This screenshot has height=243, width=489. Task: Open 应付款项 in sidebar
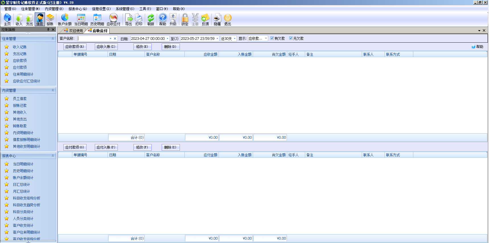(x=20, y=67)
